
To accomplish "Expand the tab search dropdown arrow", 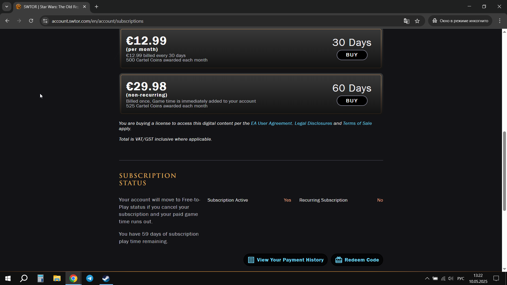I will point(7,7).
